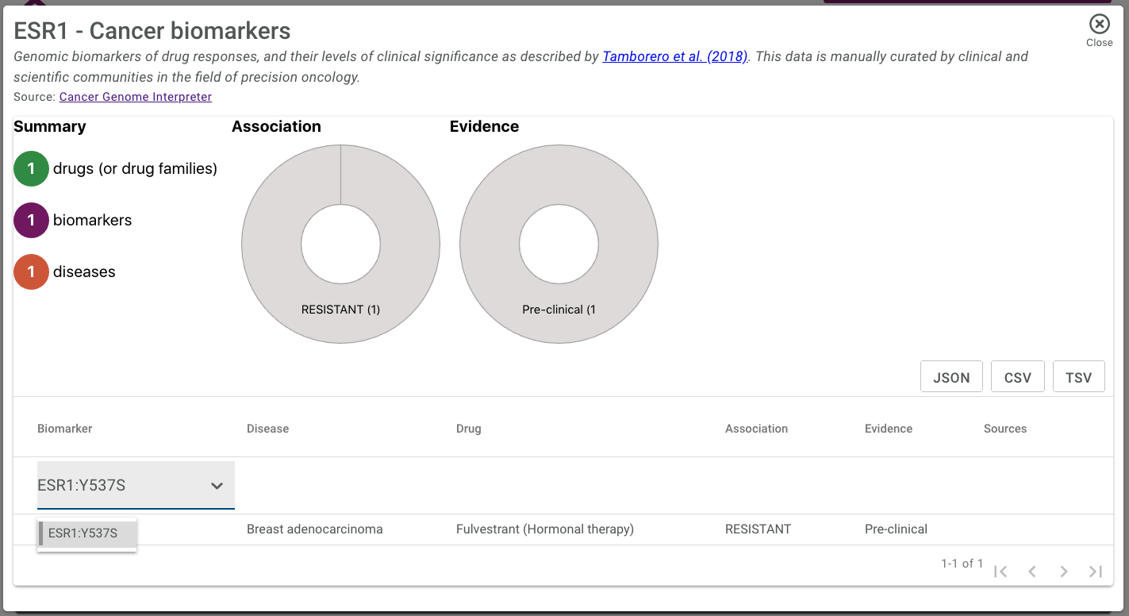The image size is (1129, 616).
Task: Click the green drugs count badge
Action: click(31, 168)
